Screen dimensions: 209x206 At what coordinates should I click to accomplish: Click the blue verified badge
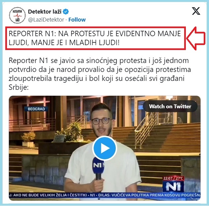66,12
